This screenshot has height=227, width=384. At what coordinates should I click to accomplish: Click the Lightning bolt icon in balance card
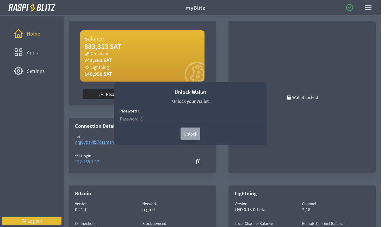pyautogui.click(x=87, y=68)
